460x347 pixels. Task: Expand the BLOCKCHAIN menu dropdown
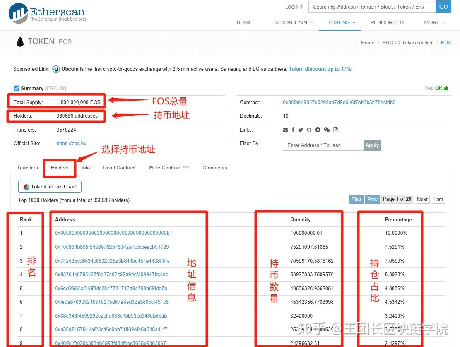(x=293, y=22)
